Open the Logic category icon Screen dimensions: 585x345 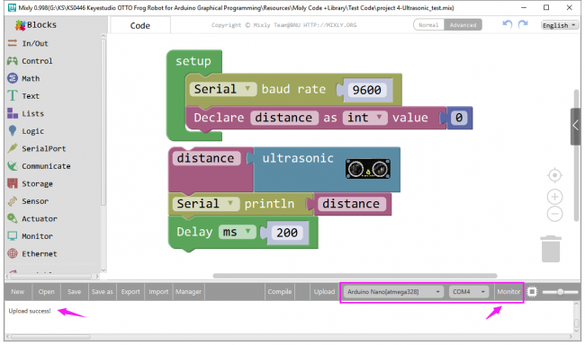coord(13,131)
